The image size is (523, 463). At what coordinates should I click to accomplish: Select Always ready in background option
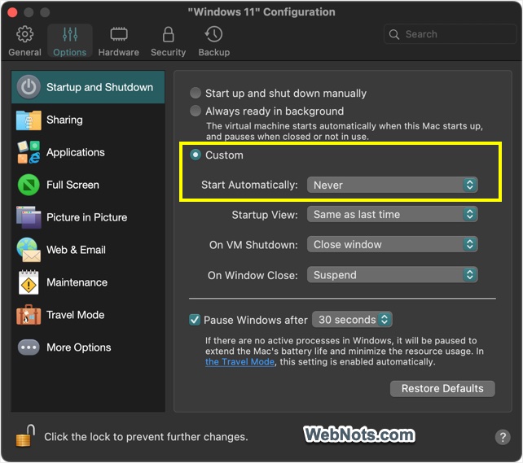point(196,111)
